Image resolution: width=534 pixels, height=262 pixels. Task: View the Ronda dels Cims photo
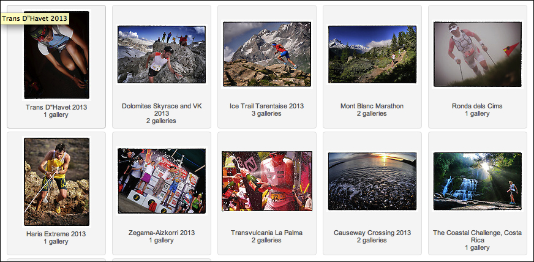click(x=478, y=54)
